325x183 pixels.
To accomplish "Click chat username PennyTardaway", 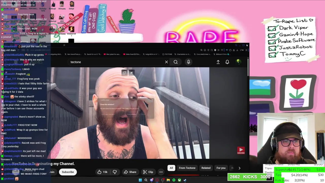I will click(13, 69).
